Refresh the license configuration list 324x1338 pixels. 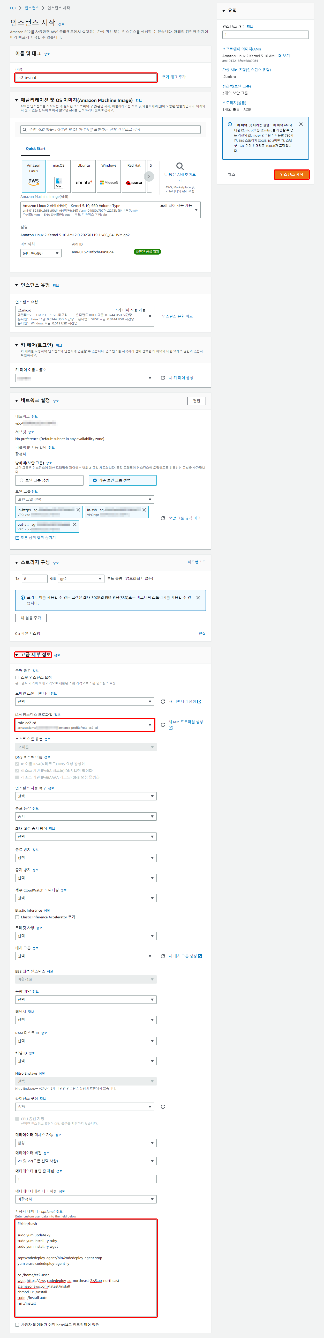pyautogui.click(x=163, y=1106)
